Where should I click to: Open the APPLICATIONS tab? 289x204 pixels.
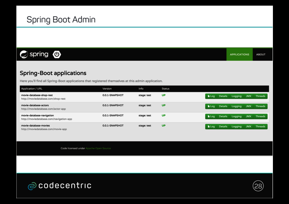click(239, 54)
